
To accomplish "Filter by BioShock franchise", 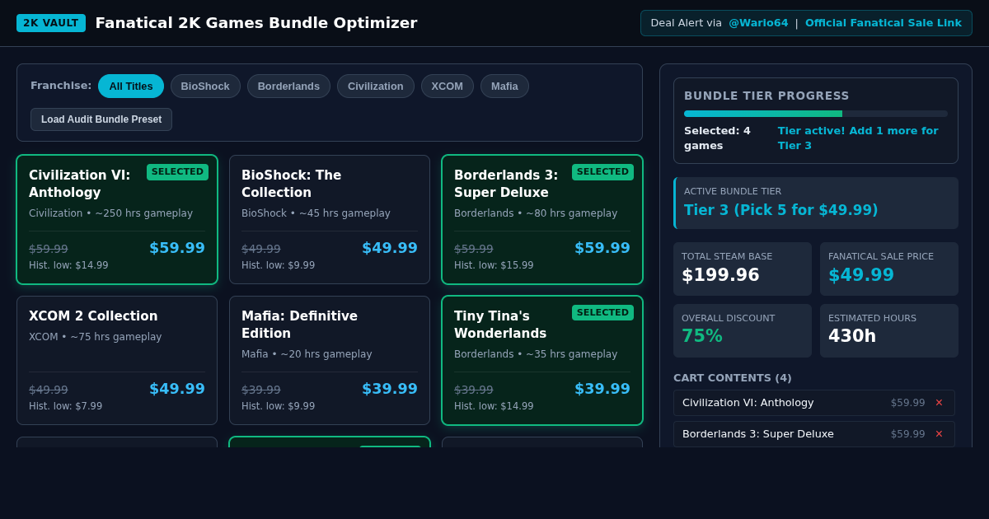I will [205, 86].
